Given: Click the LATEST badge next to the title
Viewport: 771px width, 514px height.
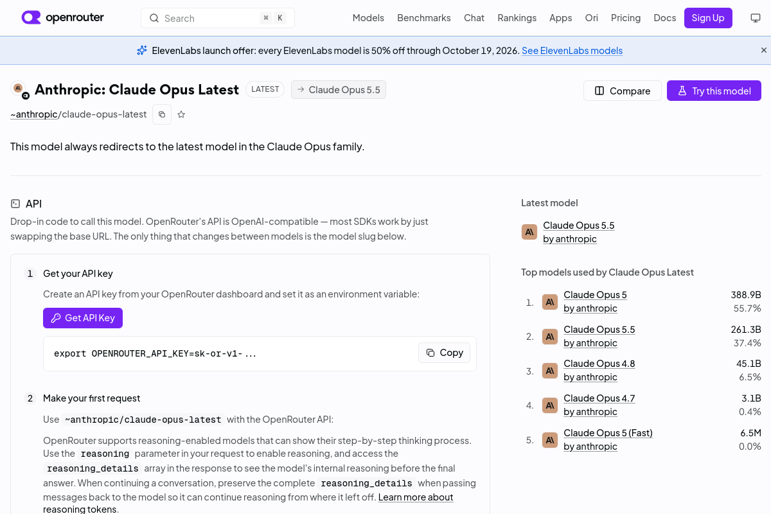Looking at the screenshot, I should point(265,89).
